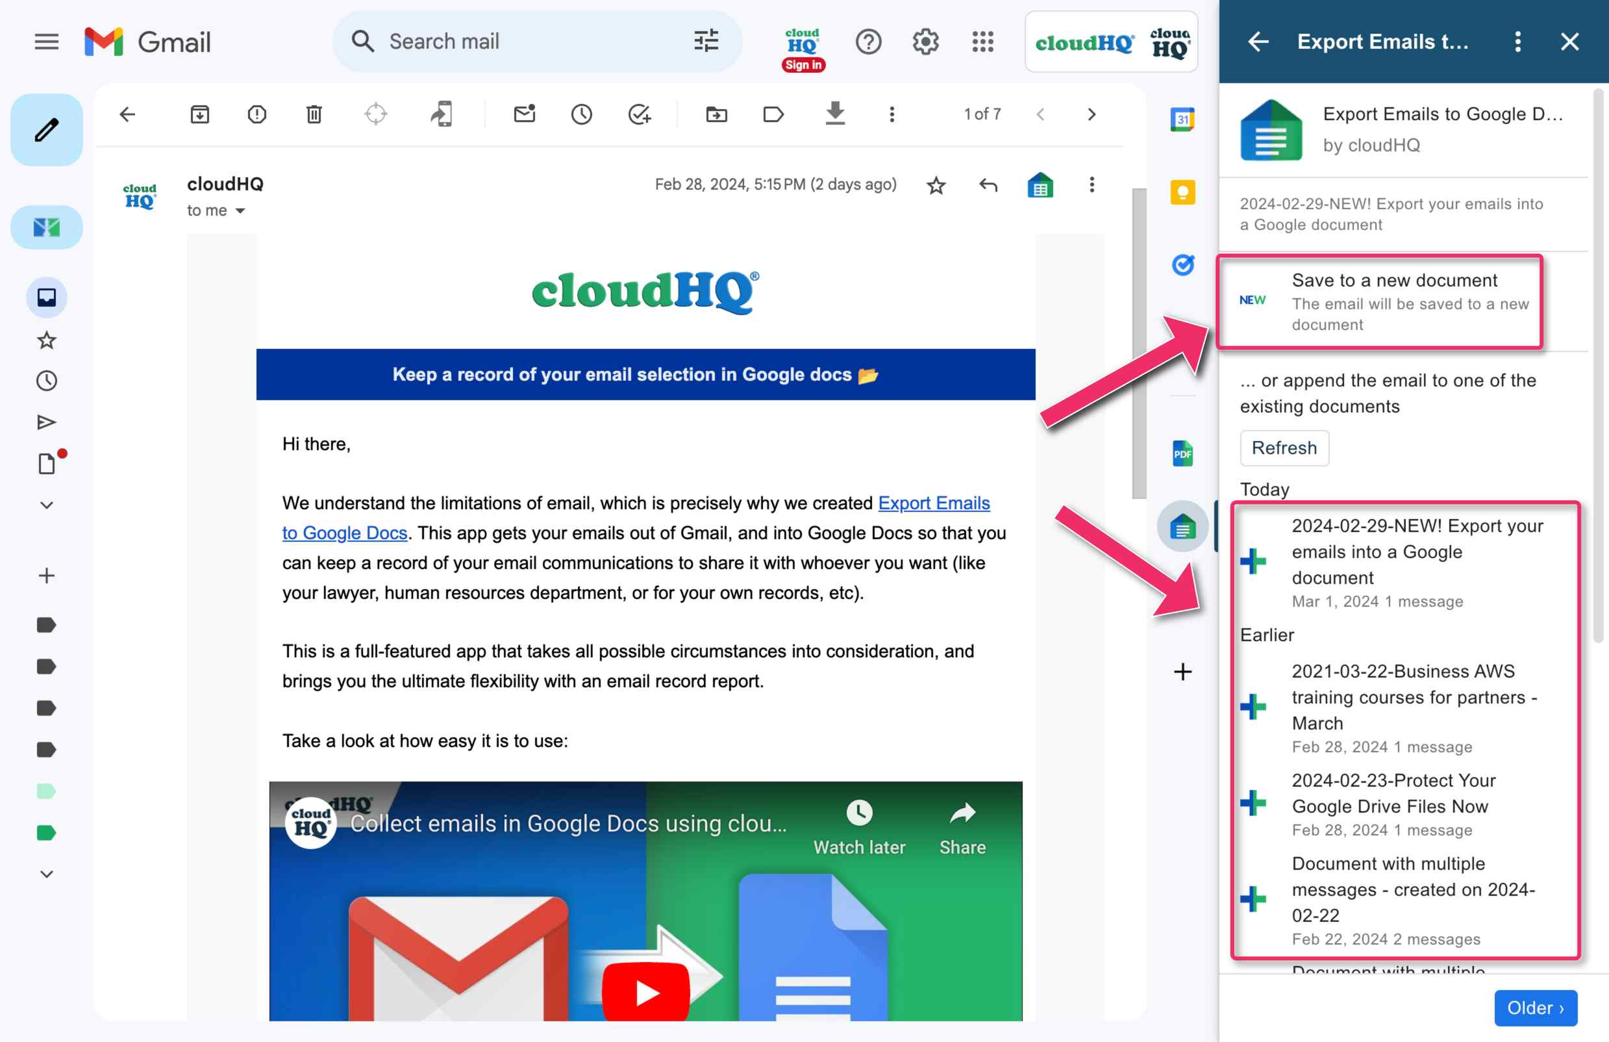Open the green label in sidebar
The width and height of the screenshot is (1609, 1042).
pos(46,832)
